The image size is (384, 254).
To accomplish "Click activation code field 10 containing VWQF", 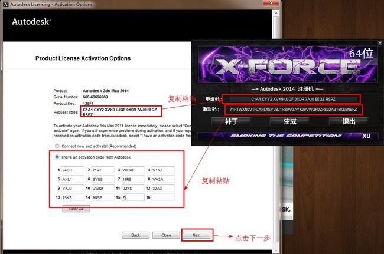I will click(103, 189).
